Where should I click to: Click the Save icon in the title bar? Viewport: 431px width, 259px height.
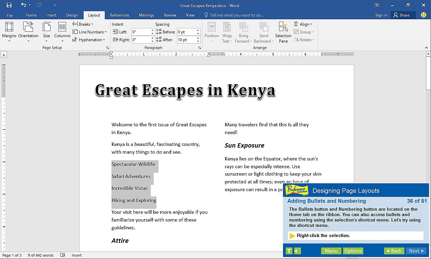tap(9, 5)
